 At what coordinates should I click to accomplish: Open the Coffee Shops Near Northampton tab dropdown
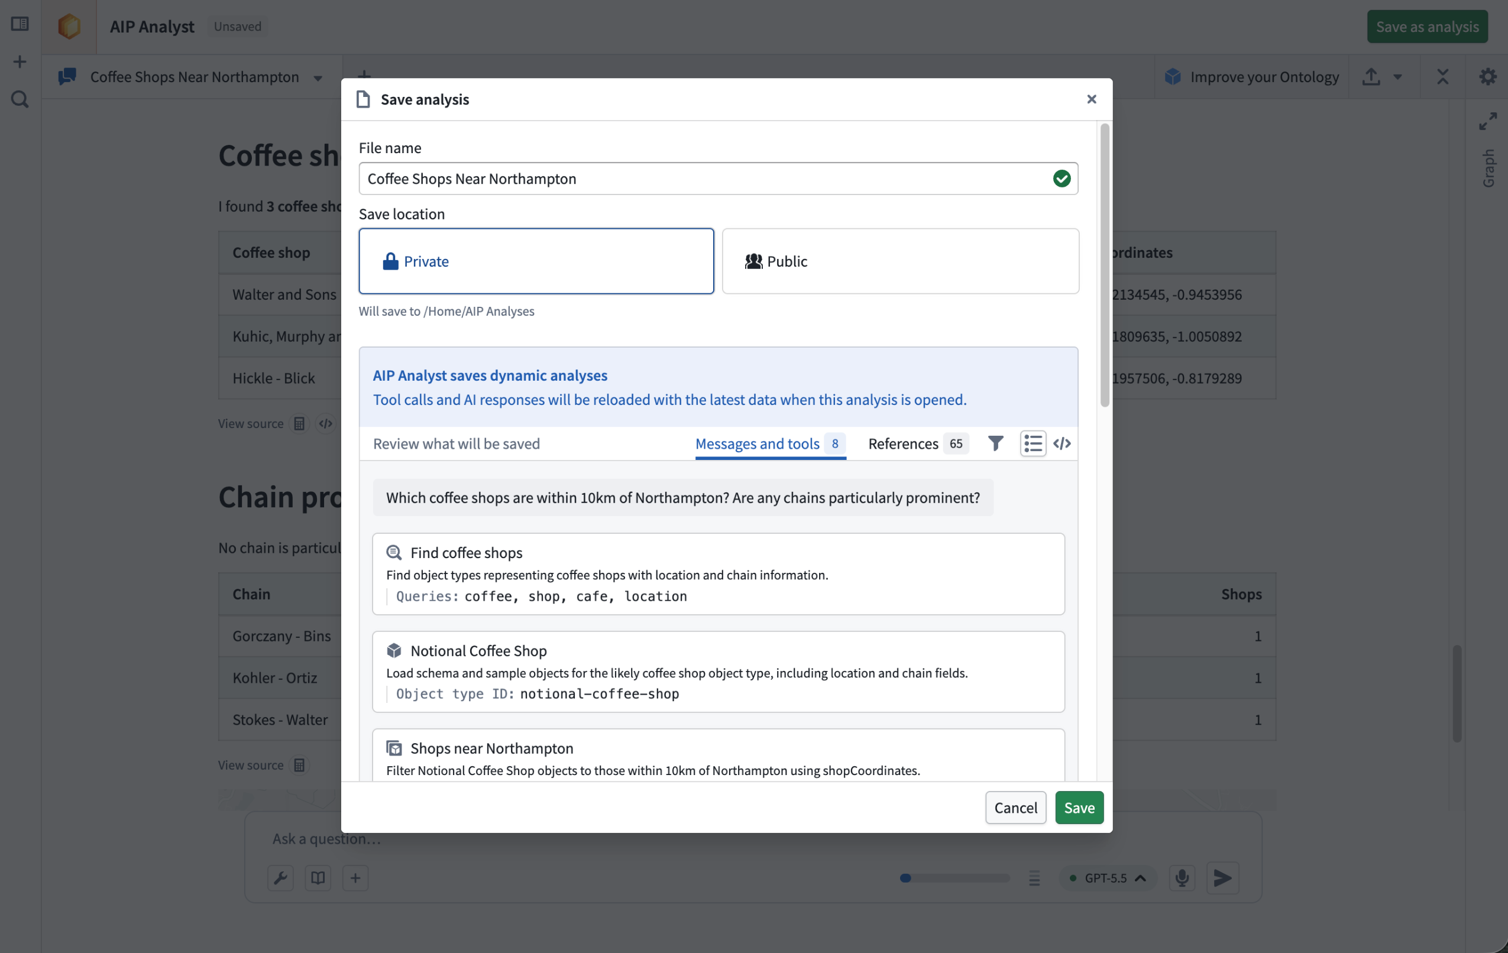click(x=318, y=77)
